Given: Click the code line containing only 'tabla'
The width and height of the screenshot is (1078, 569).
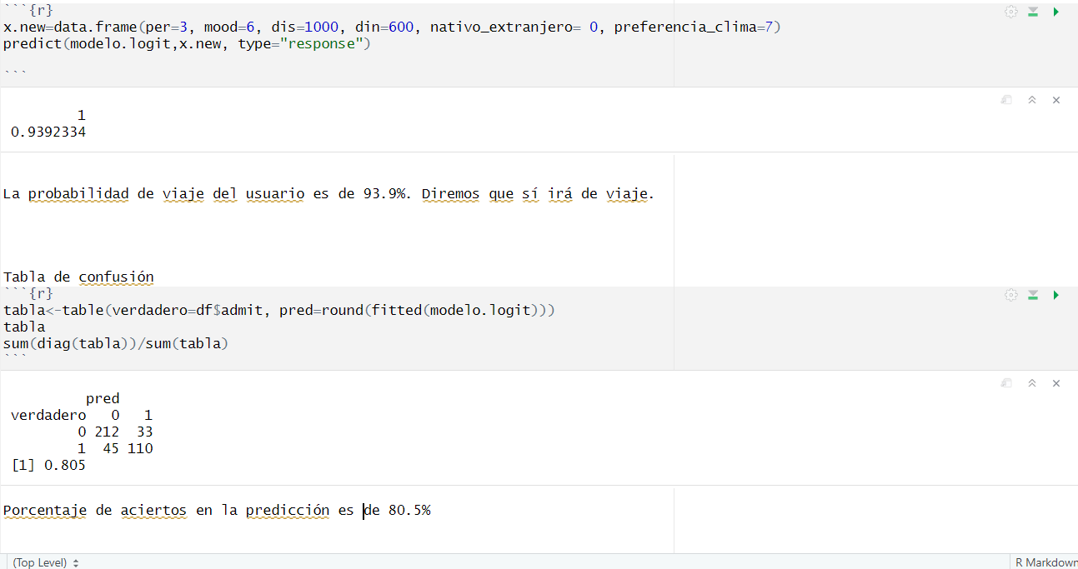Looking at the screenshot, I should pos(24,327).
